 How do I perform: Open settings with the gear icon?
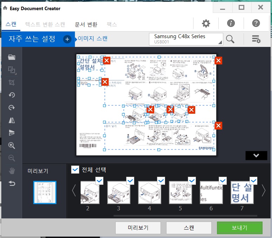(206, 23)
